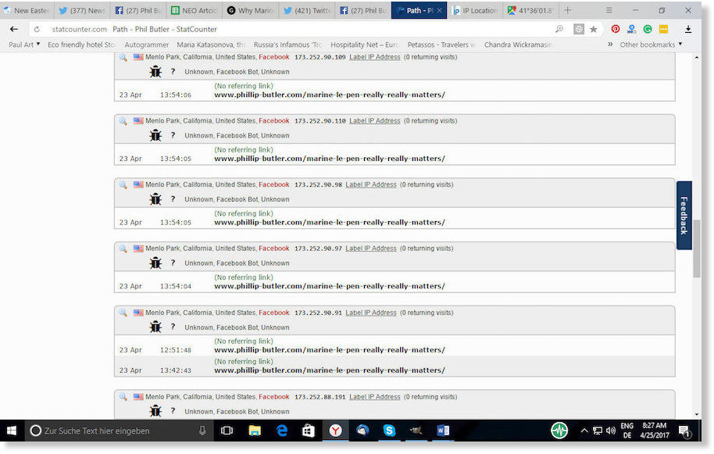Screen dimensions: 714x454
Task: Switch to the New Easter tab
Action: click(27, 10)
